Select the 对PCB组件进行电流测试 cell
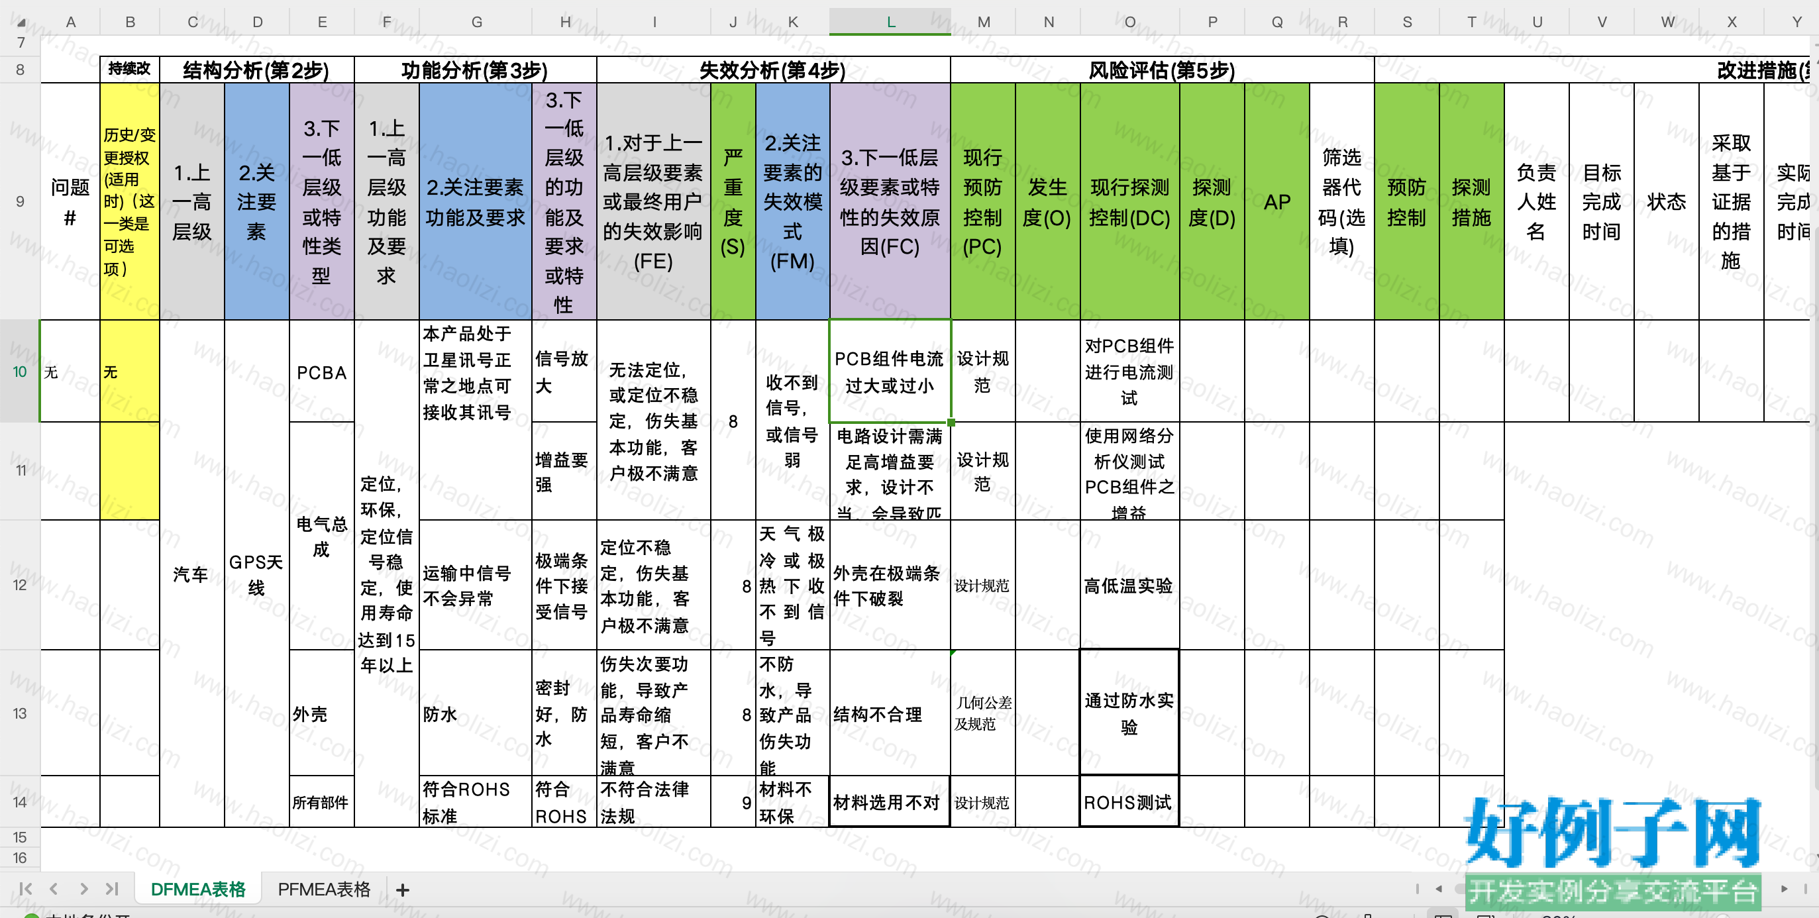 1130,372
